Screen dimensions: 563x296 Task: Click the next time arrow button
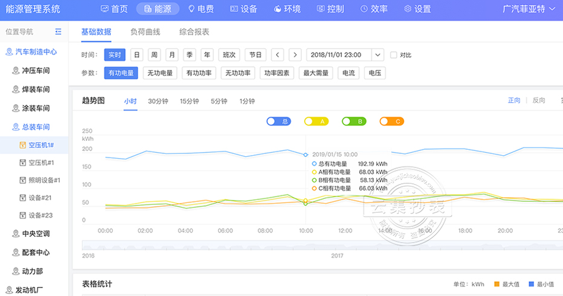[295, 55]
